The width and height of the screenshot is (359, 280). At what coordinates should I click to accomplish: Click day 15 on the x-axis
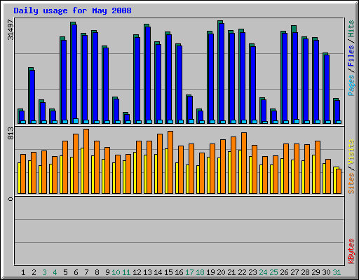click(x=168, y=272)
